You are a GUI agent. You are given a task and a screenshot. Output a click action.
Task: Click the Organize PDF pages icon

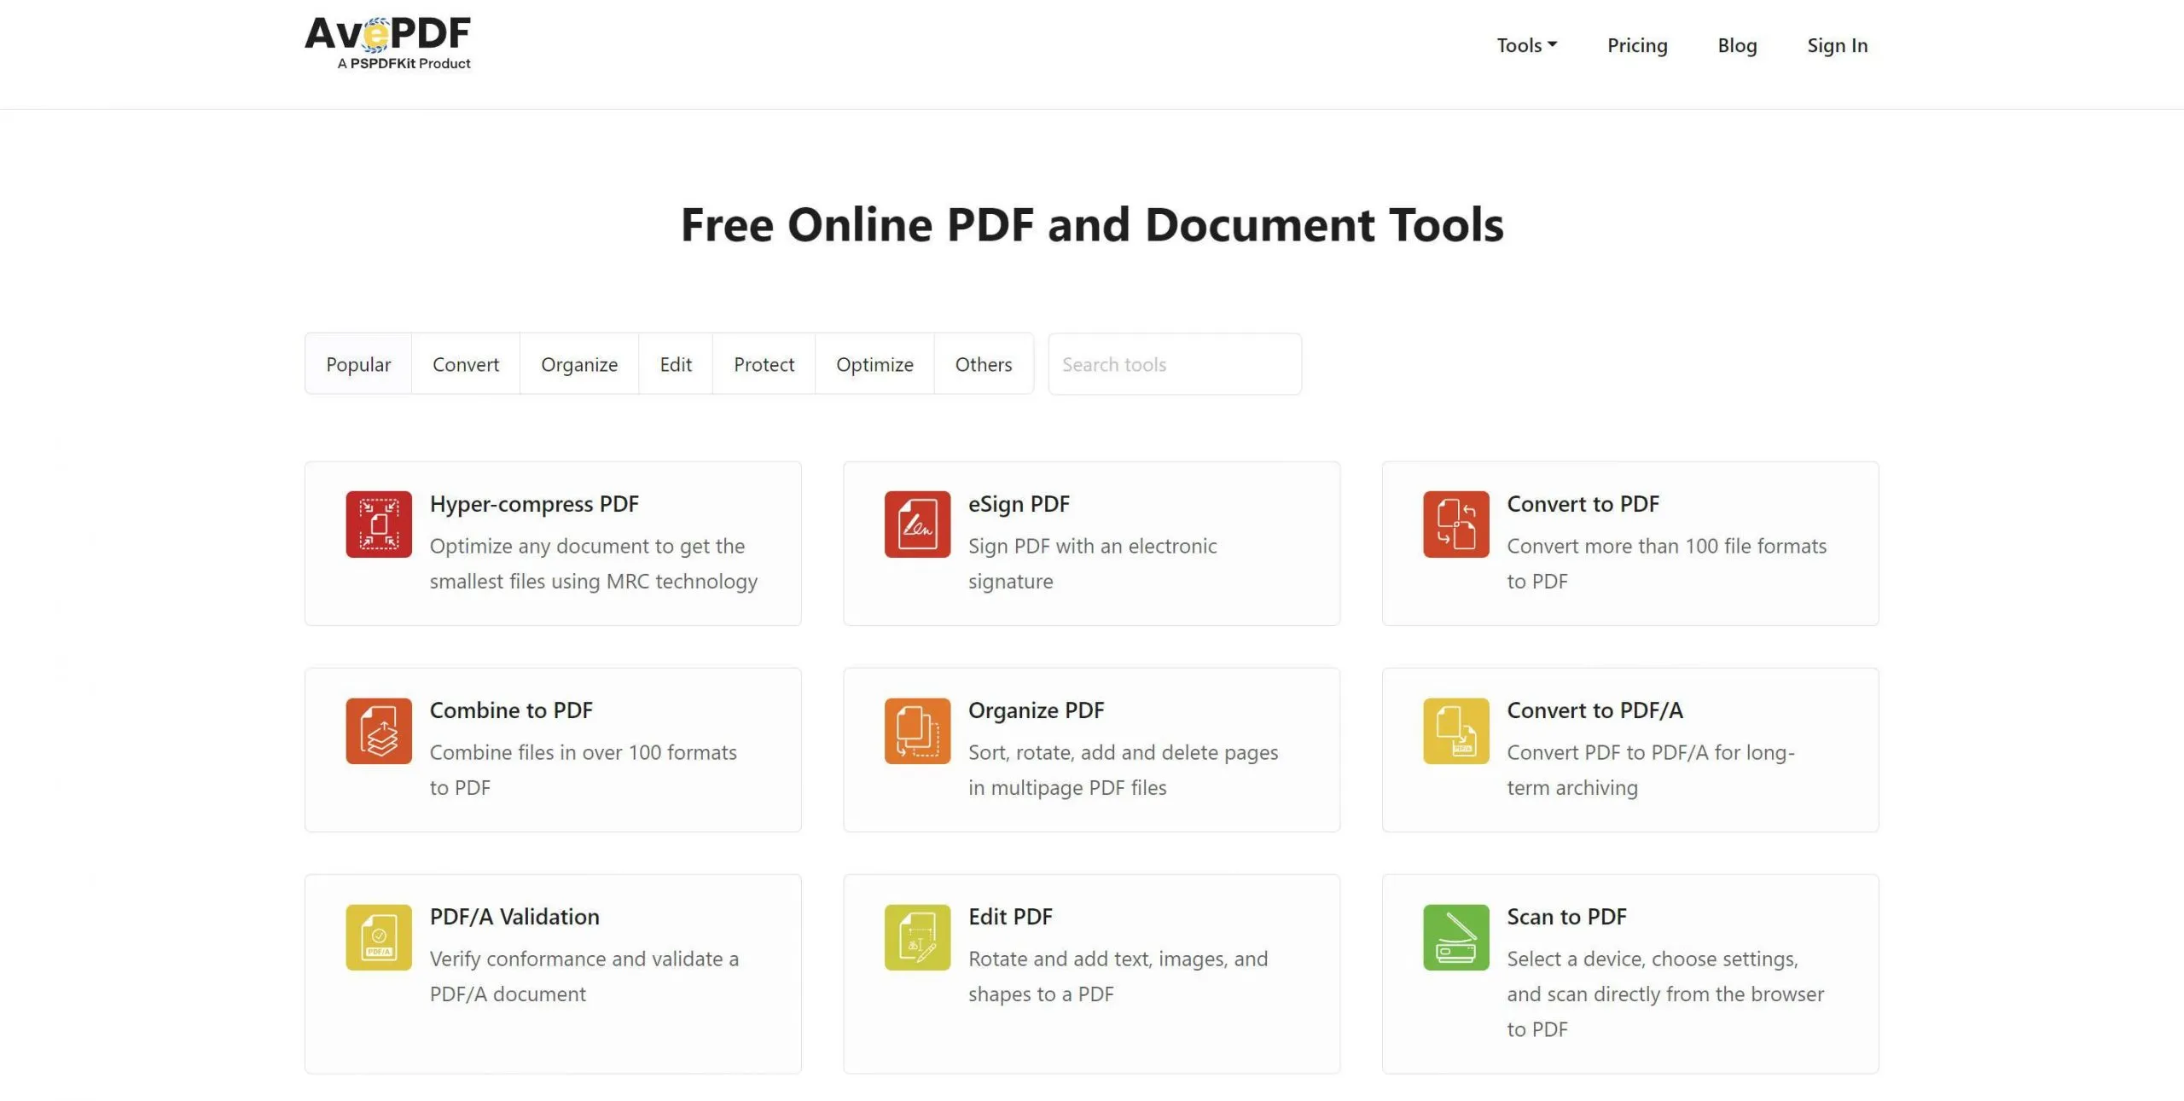(x=916, y=730)
